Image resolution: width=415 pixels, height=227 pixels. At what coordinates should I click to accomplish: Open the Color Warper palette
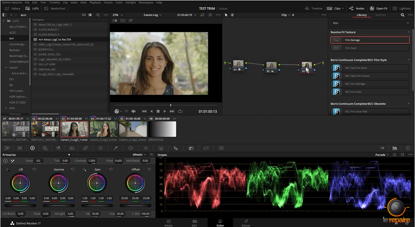100,148
